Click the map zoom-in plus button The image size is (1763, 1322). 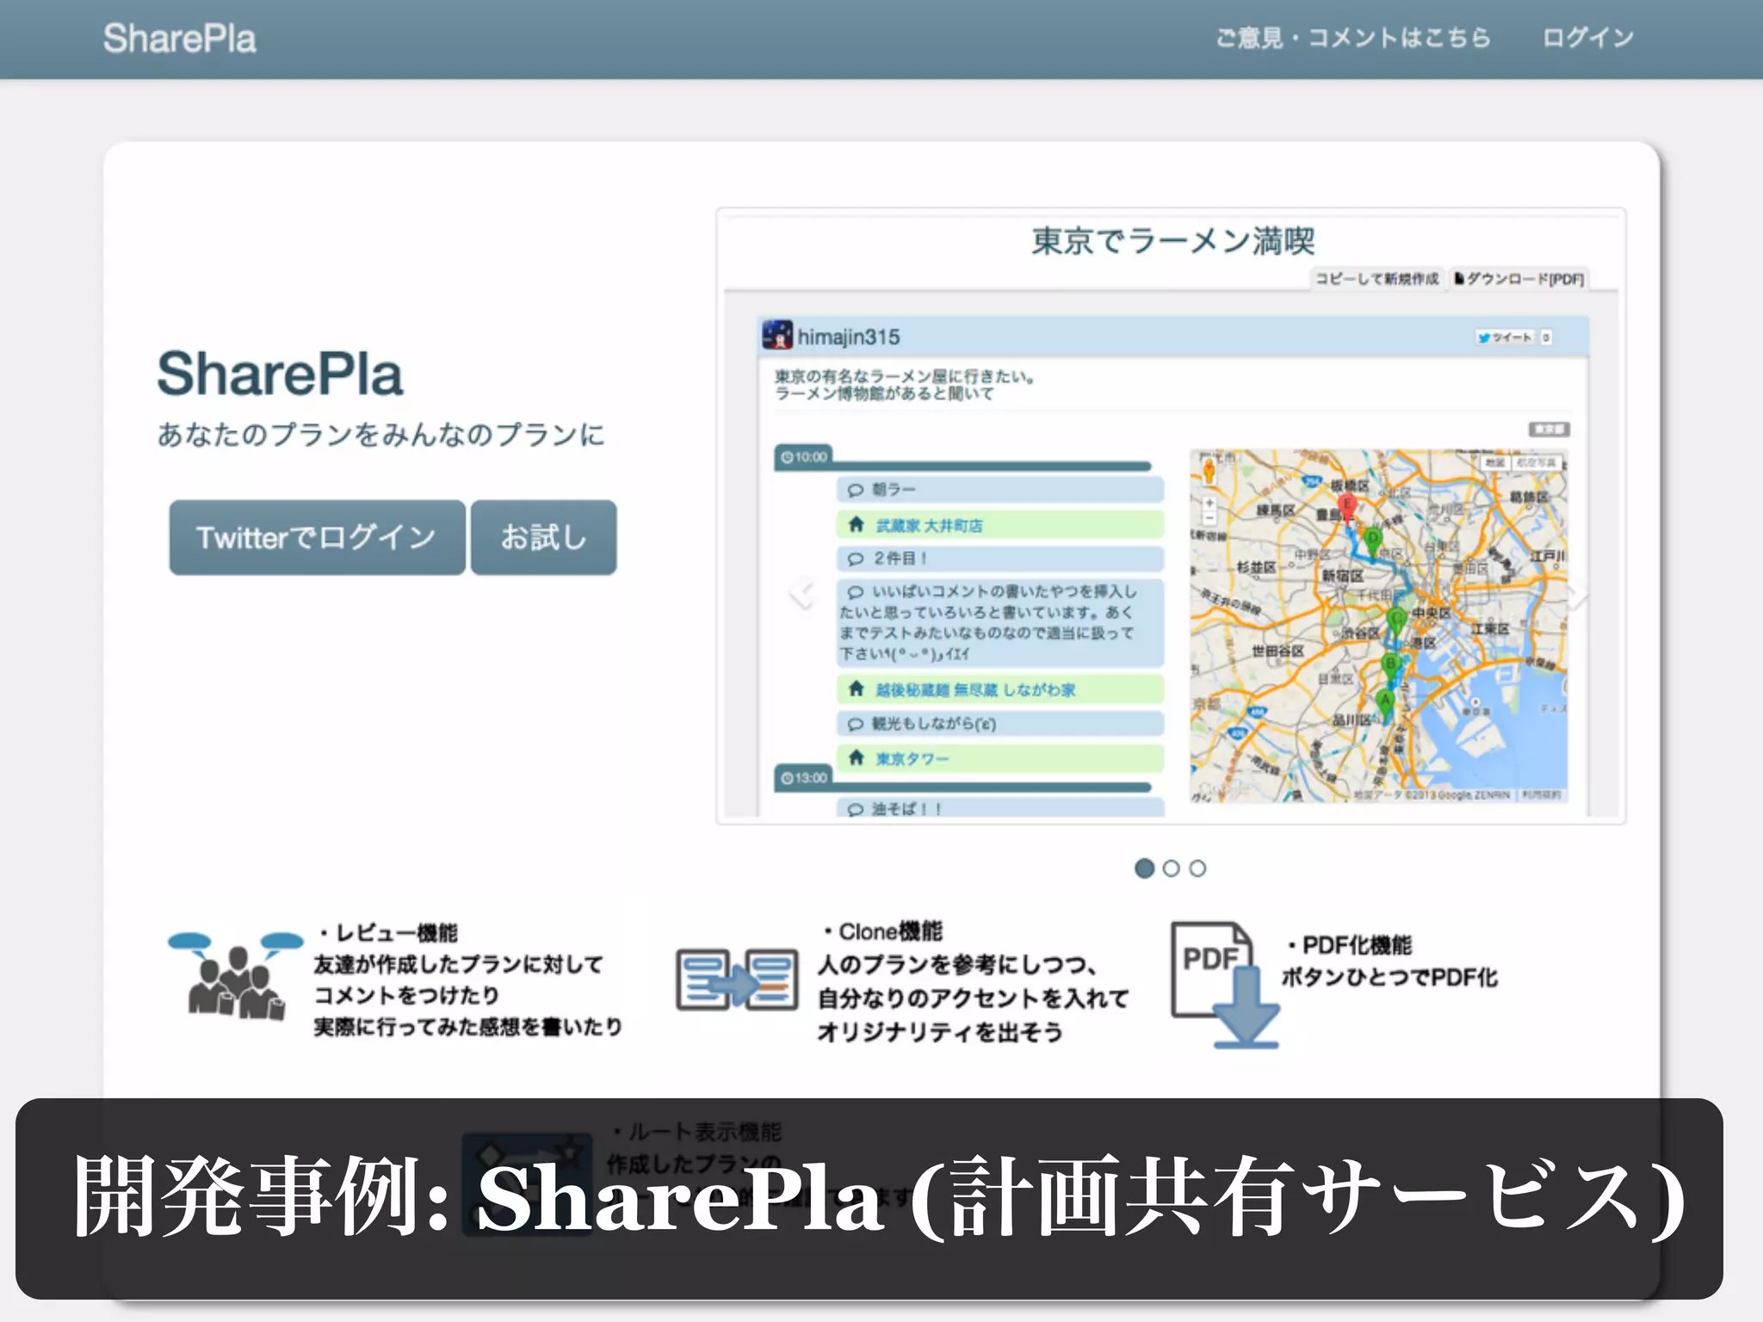pos(1209,503)
